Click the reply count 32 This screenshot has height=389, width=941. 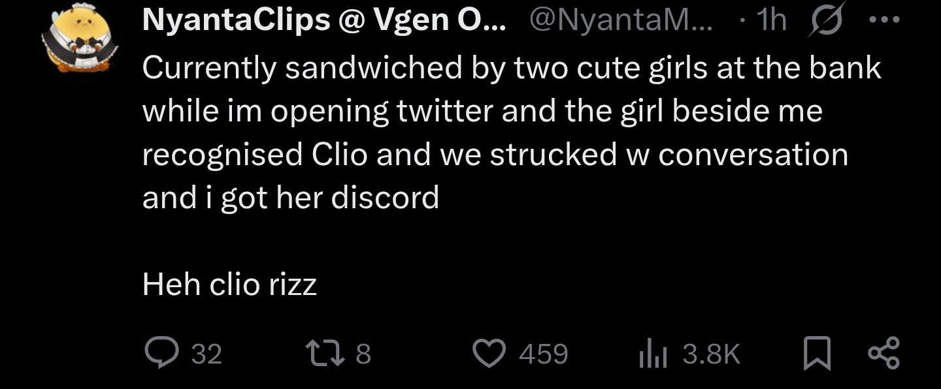coord(206,354)
